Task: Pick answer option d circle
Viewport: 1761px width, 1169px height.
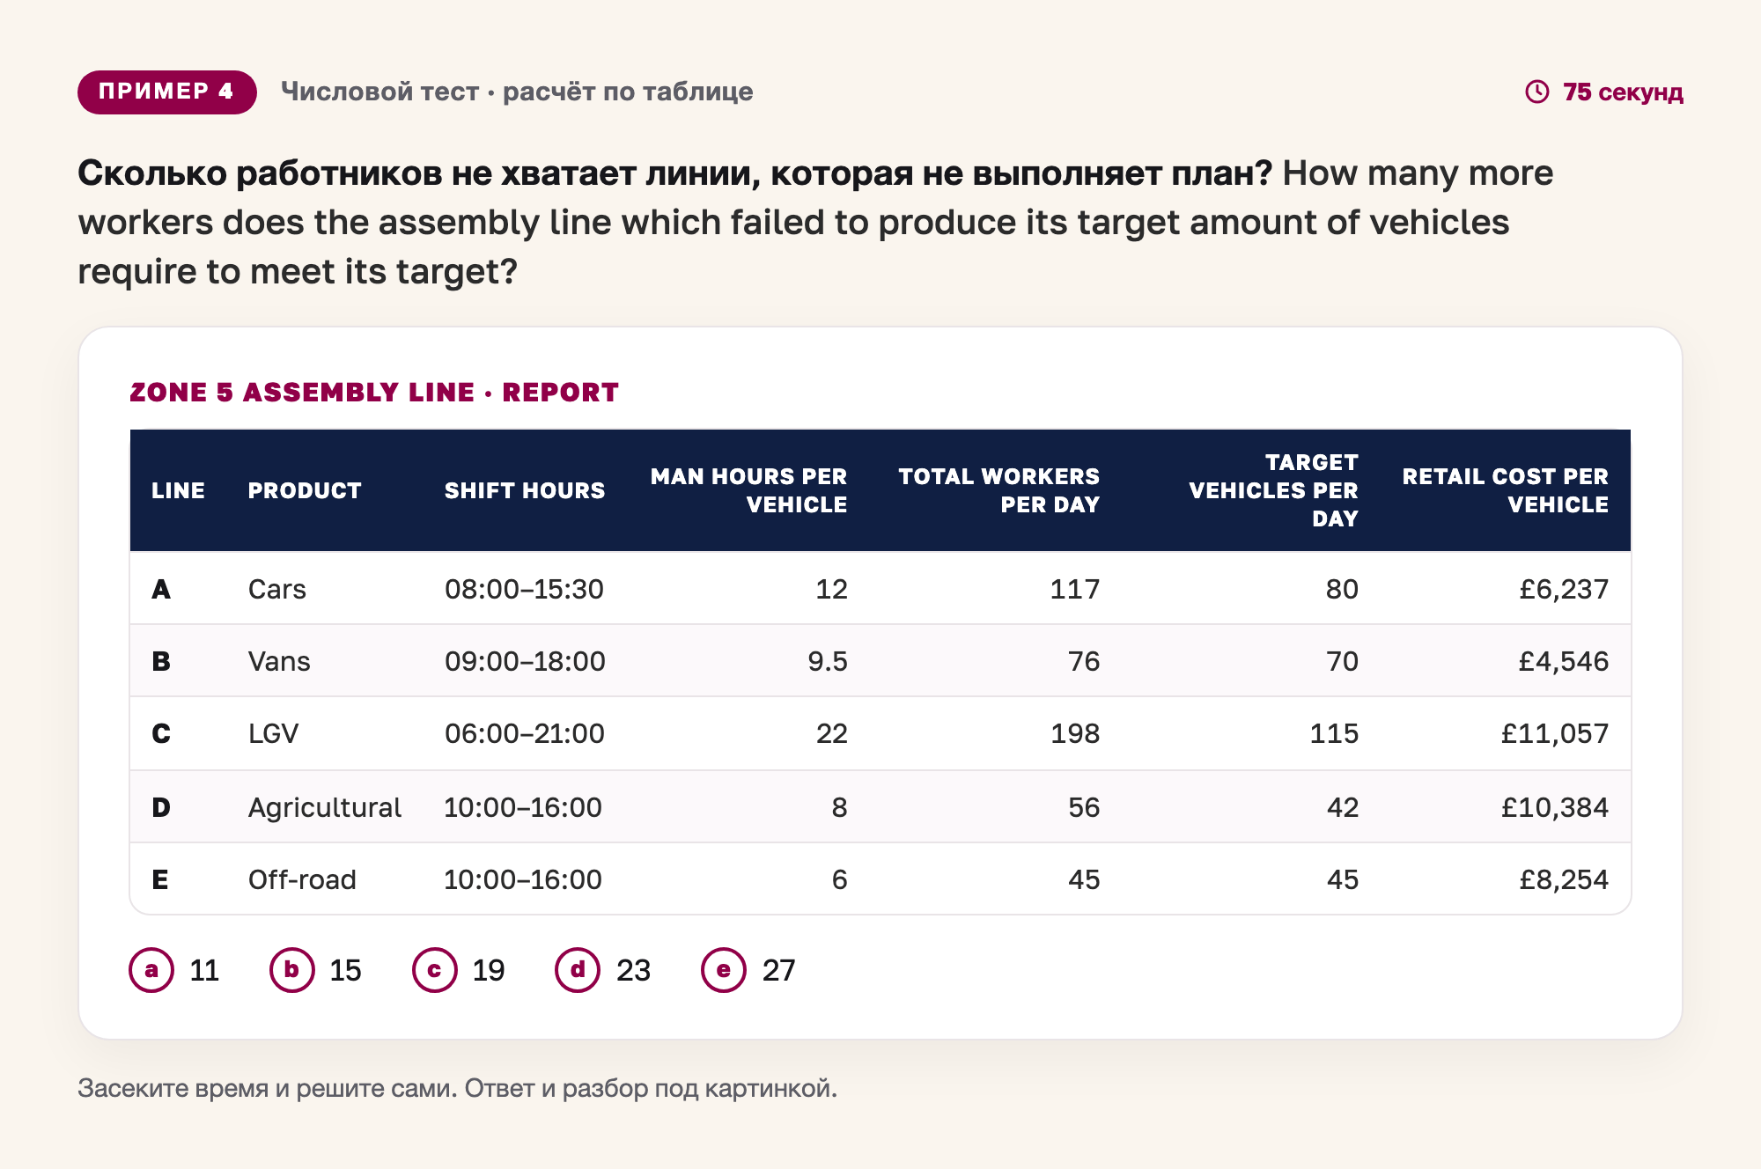Action: pos(578,970)
